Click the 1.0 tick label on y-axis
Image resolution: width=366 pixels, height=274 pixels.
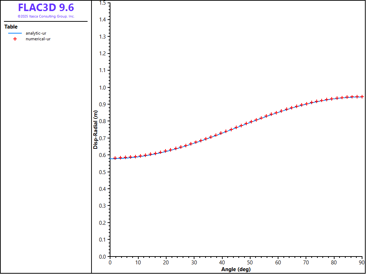click(102, 87)
